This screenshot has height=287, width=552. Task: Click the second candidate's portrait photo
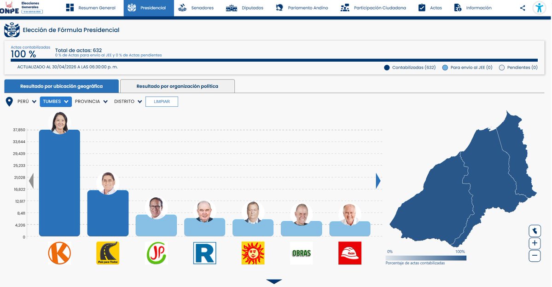(x=108, y=184)
